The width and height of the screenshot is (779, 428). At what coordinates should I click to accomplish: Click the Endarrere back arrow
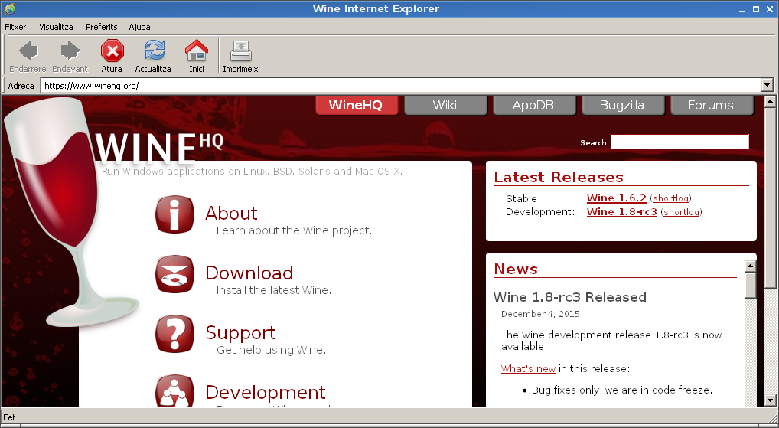tap(28, 51)
